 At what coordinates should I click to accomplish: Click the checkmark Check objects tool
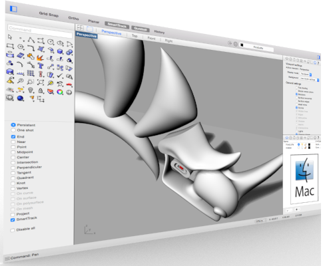point(60,76)
